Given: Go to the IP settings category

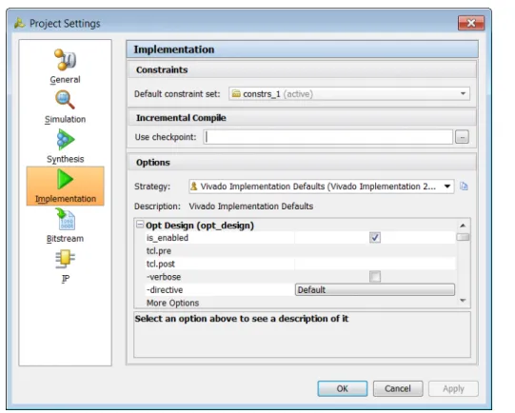Looking at the screenshot, I should coord(65,266).
